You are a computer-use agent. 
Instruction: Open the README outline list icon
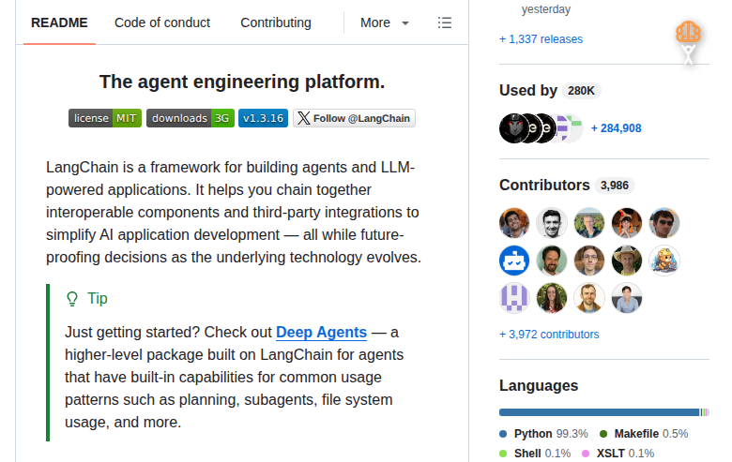point(445,22)
